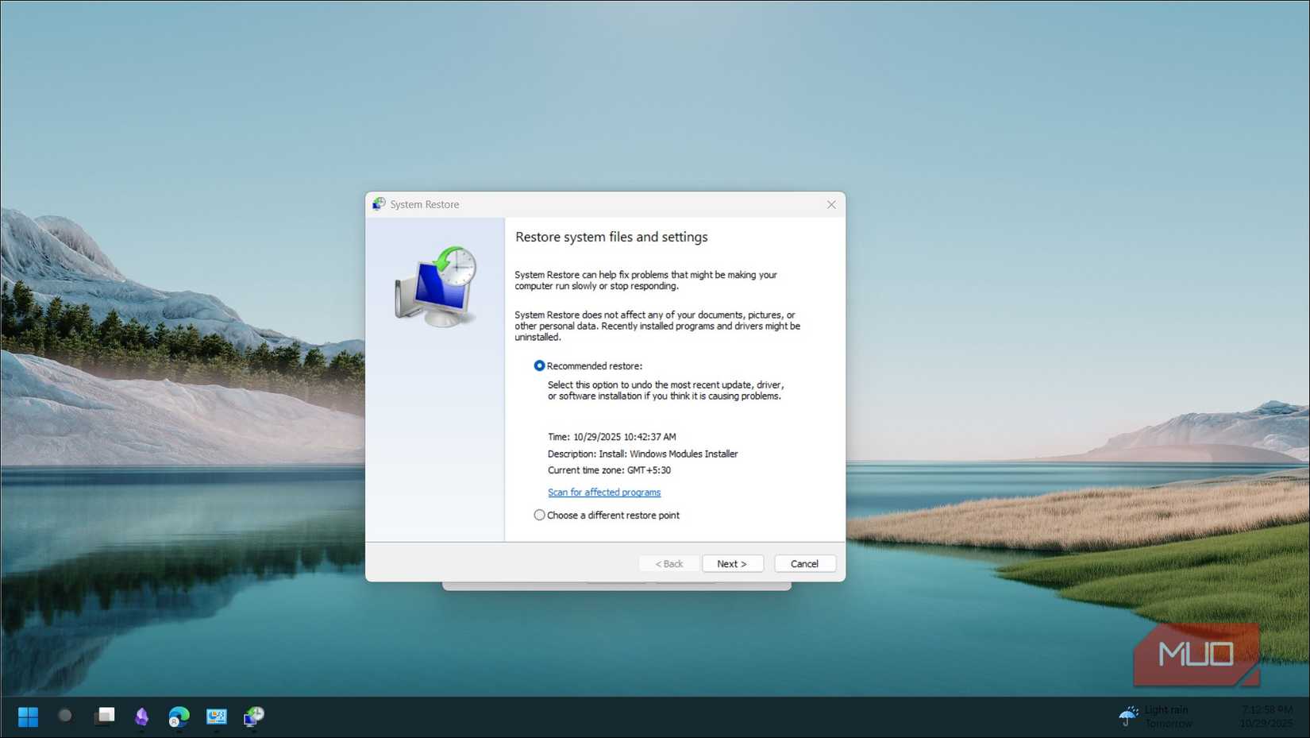Image resolution: width=1310 pixels, height=738 pixels.
Task: Open the "Light rain Tomorrow" weather widget
Action: [x=1166, y=716]
